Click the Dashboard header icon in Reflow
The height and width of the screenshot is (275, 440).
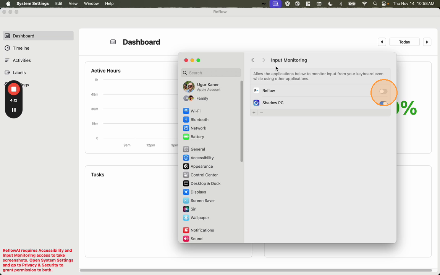113,42
